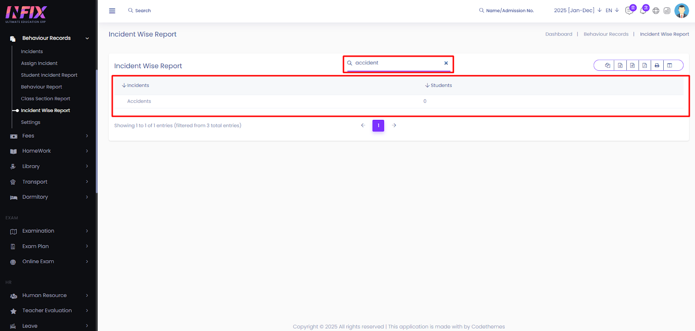
Task: Go to Dashboard breadcrumb
Action: (x=559, y=34)
